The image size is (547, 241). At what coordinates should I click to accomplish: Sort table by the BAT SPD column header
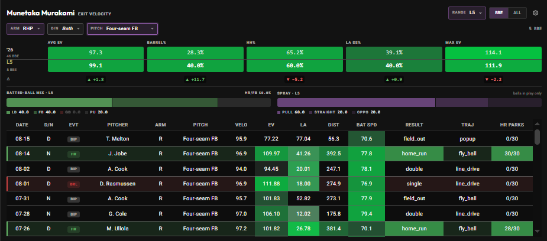[x=366, y=125]
